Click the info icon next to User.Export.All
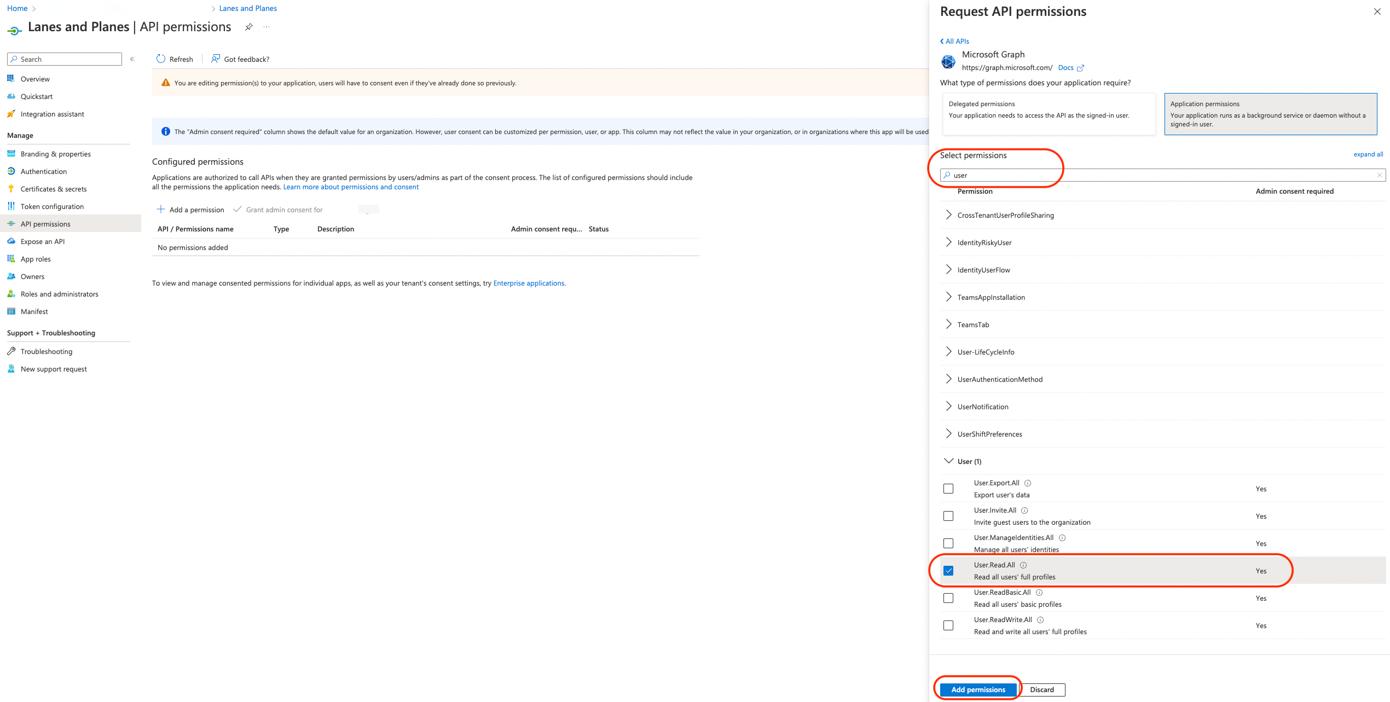Viewport: 1390px width, 702px height. [x=1028, y=483]
